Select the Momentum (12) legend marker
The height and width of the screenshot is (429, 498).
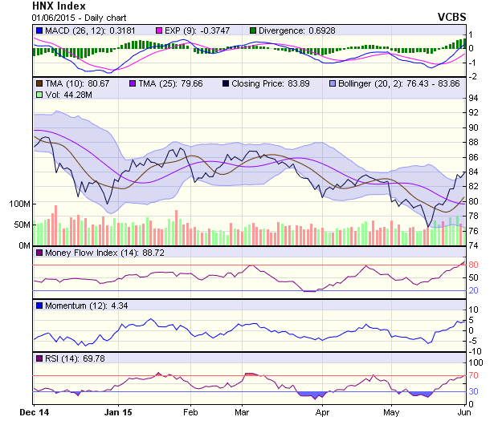(40, 306)
